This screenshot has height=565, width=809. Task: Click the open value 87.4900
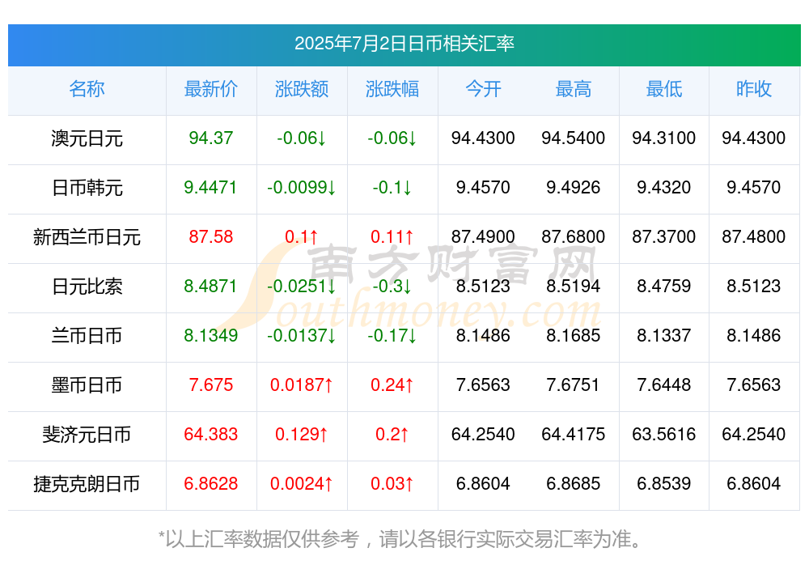[x=483, y=236]
